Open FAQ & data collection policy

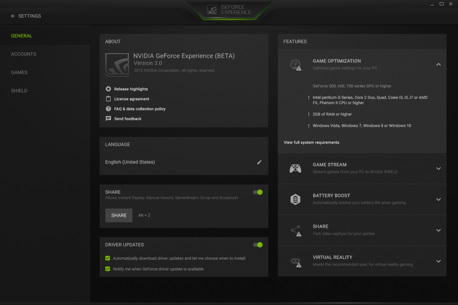(x=140, y=109)
